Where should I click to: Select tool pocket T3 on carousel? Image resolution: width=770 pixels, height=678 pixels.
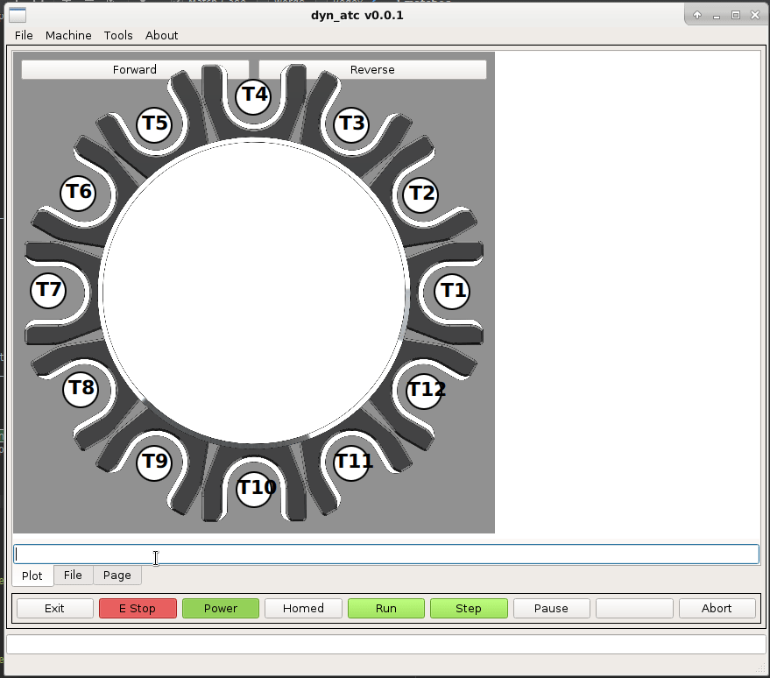351,124
